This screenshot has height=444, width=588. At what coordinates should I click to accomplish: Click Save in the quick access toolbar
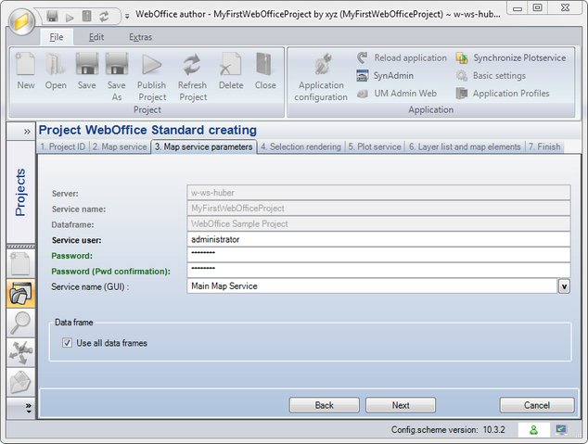52,16
